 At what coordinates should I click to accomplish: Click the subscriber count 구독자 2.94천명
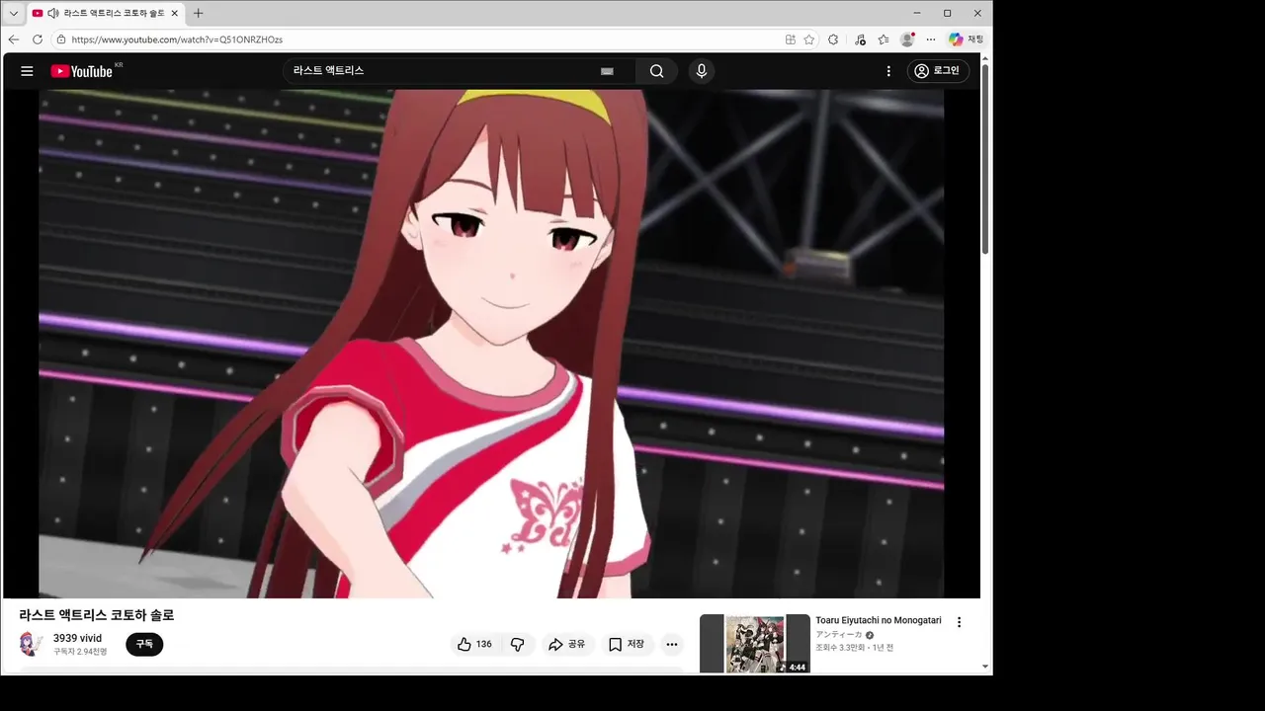(x=80, y=652)
